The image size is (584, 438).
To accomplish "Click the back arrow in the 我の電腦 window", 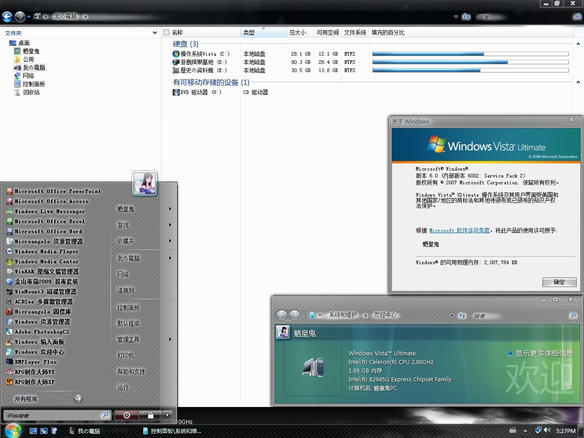I will click(x=7, y=17).
